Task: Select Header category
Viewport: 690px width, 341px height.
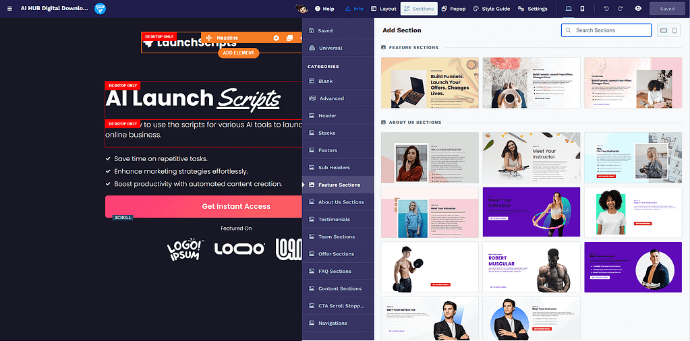Action: 338,115
